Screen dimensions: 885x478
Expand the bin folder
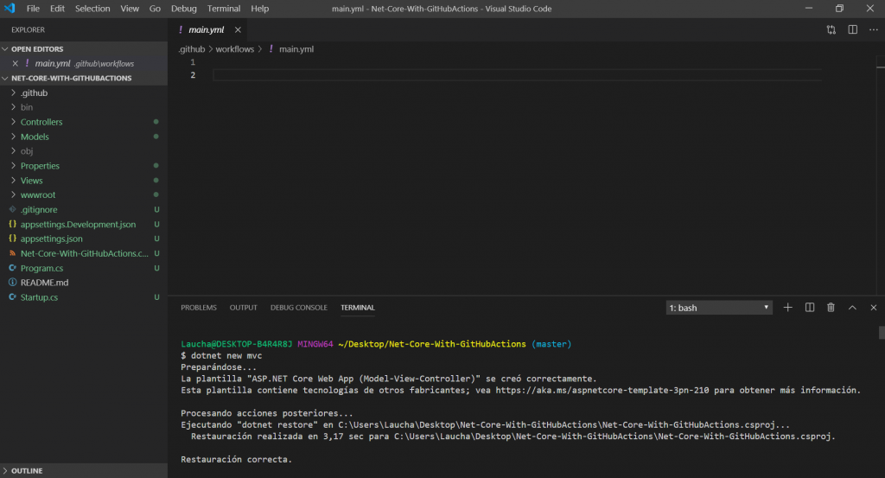(13, 107)
